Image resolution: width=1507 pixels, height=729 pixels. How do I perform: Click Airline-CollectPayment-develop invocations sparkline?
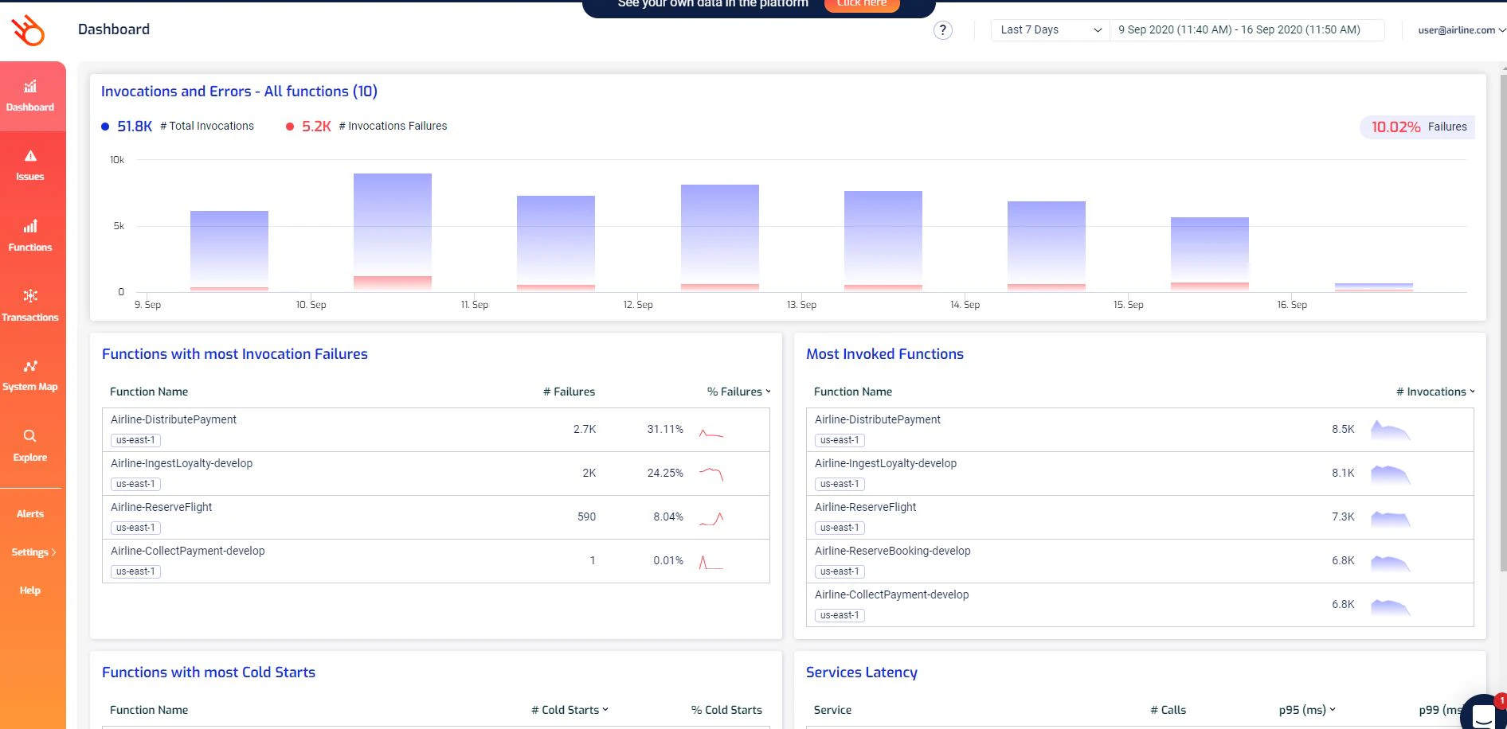pyautogui.click(x=1391, y=606)
